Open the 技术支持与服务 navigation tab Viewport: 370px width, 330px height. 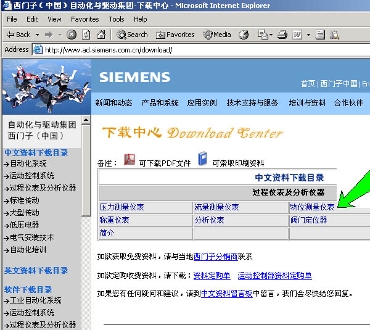(252, 103)
